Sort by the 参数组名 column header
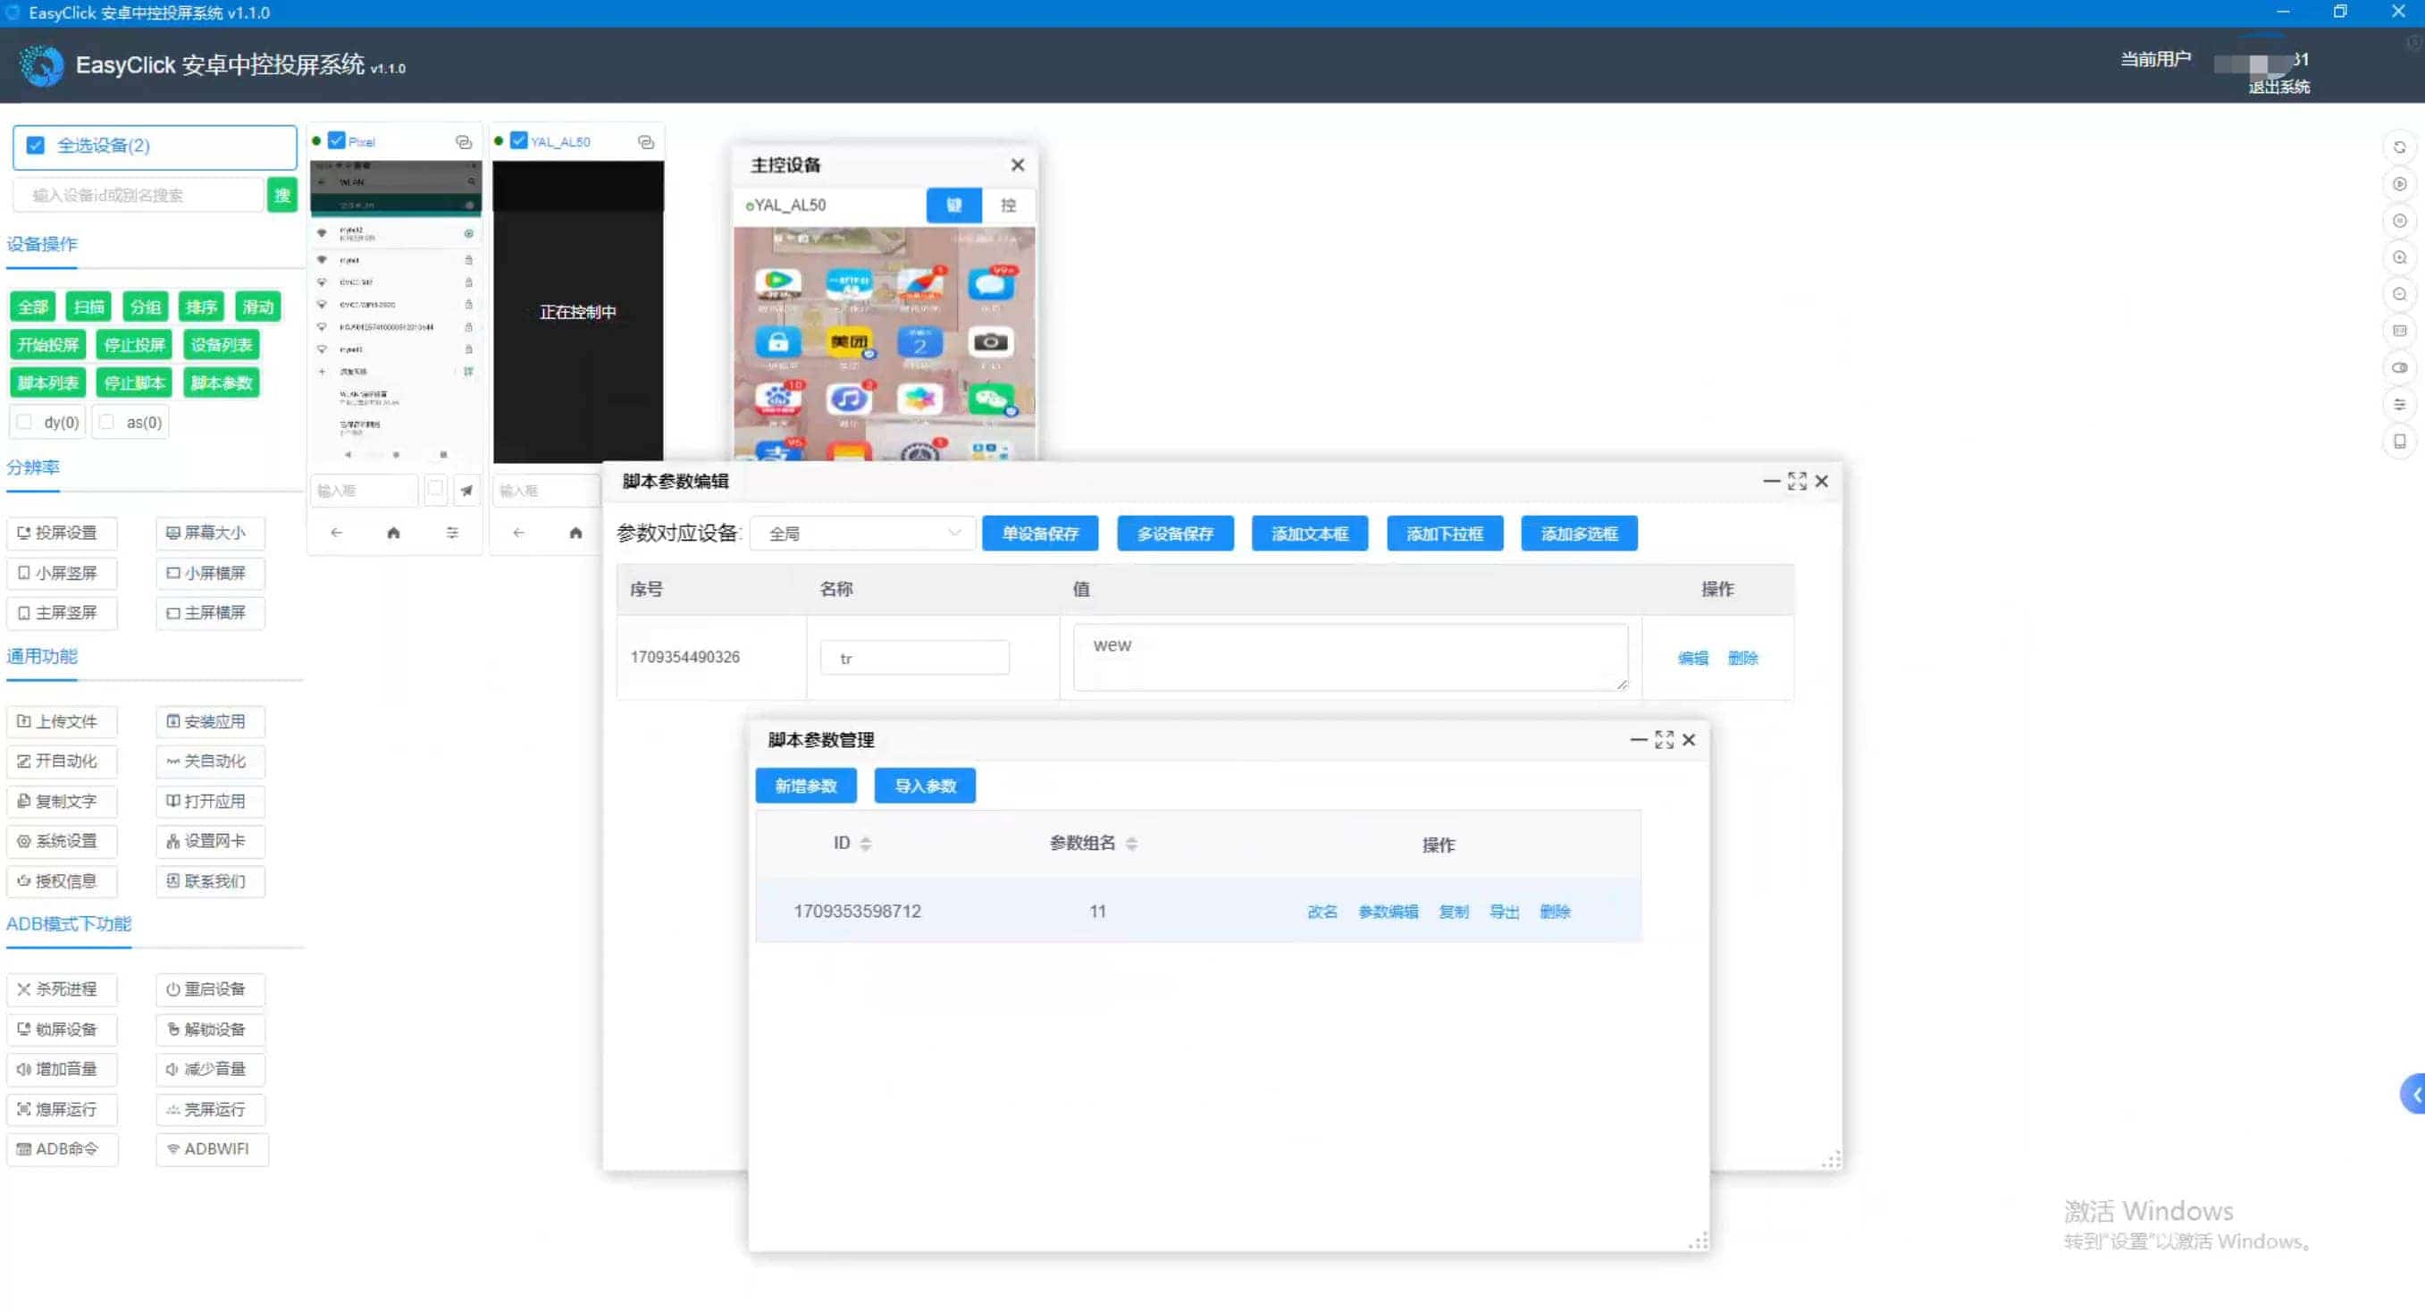This screenshot has width=2425, height=1312. 1093,844
